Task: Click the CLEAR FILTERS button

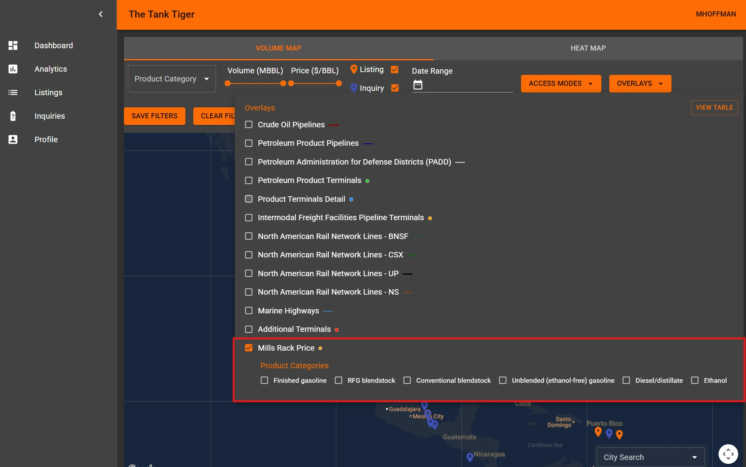Action: pos(214,116)
